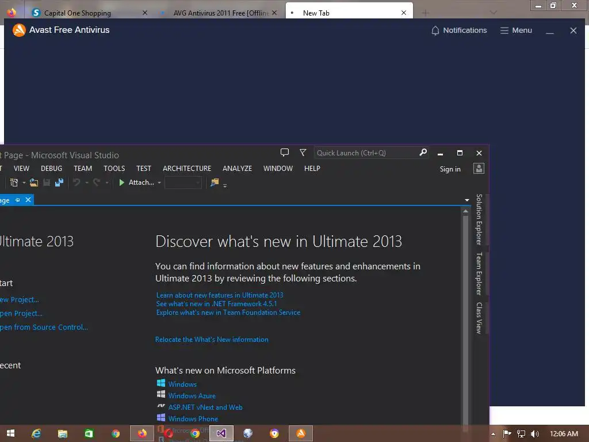The image size is (589, 442).
Task: Expand the Undo history dropdown arrow
Action: click(86, 182)
